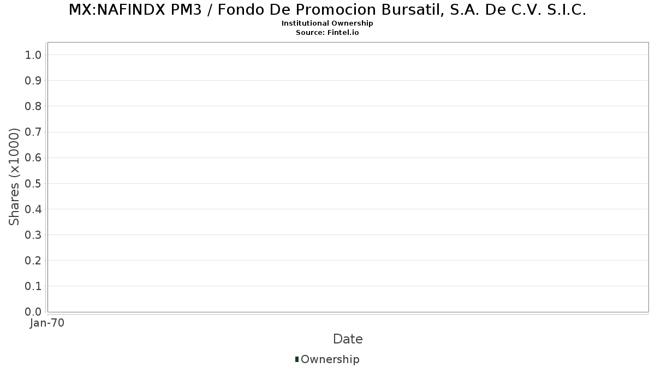Click the 0.9 y-axis label
Viewport: 655px width, 368px height.
33,81
